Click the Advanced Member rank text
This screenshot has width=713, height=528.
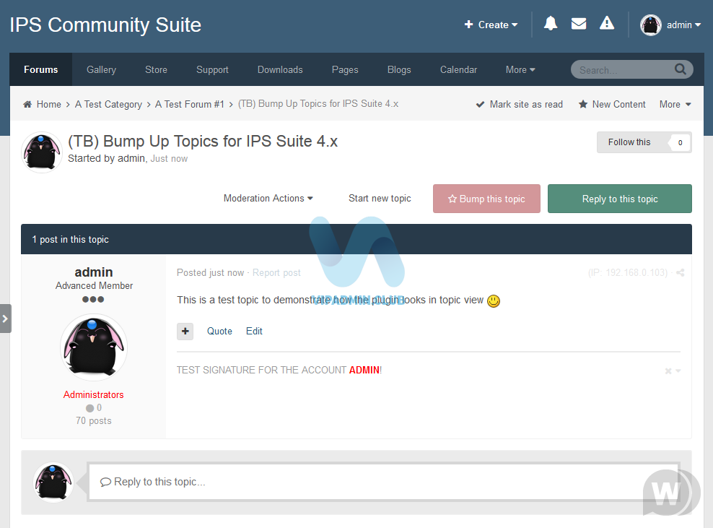[x=94, y=286]
